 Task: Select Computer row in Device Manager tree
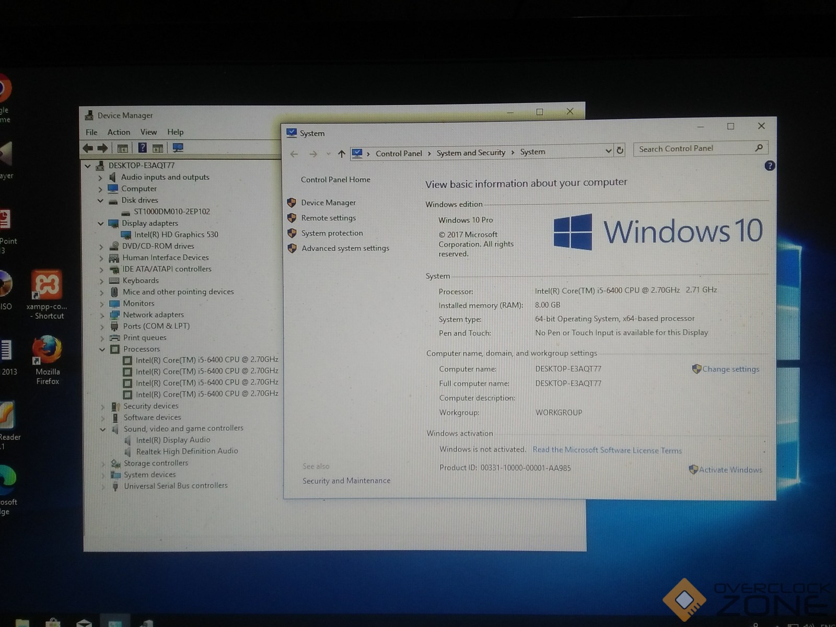pos(139,189)
